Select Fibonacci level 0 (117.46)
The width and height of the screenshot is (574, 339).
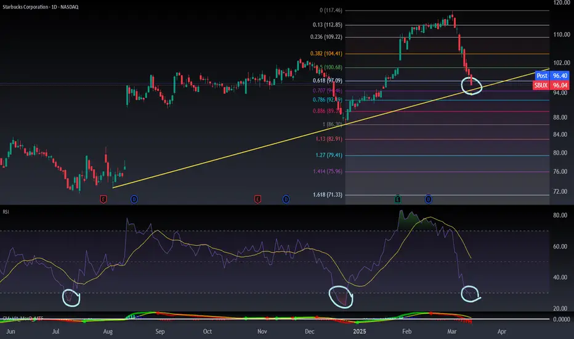[331, 10]
